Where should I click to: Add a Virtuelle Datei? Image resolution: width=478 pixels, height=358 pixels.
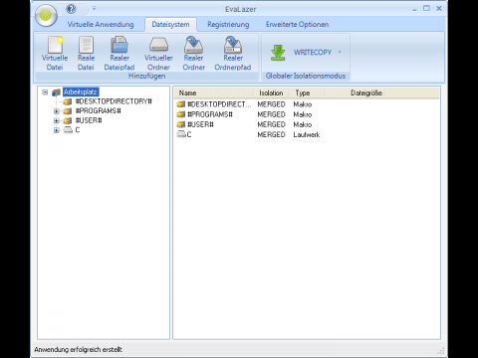coord(55,53)
